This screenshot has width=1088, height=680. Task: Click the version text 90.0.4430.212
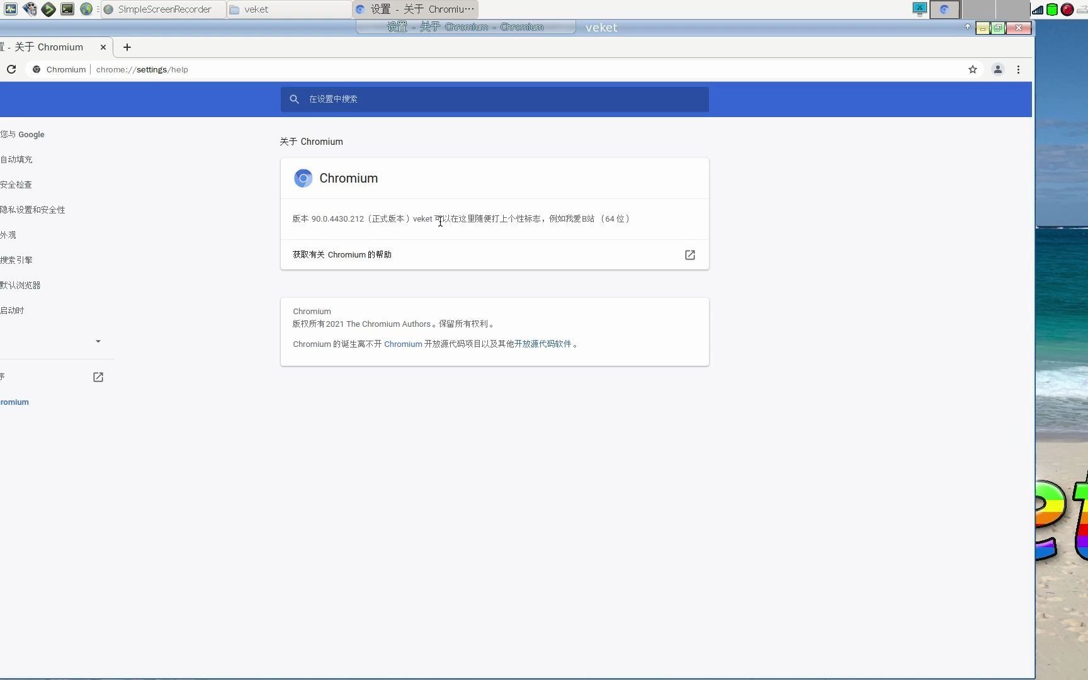[337, 218]
